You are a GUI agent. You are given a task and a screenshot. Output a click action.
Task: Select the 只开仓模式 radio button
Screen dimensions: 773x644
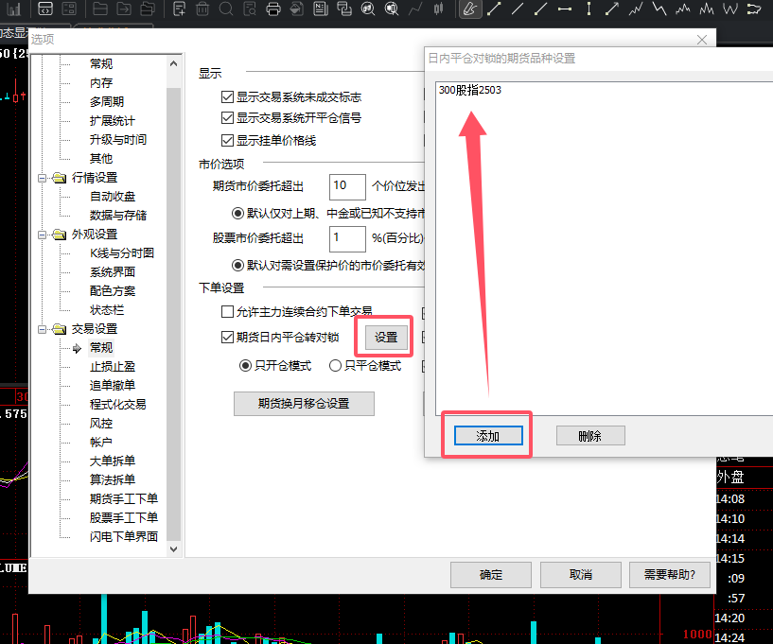tap(245, 366)
